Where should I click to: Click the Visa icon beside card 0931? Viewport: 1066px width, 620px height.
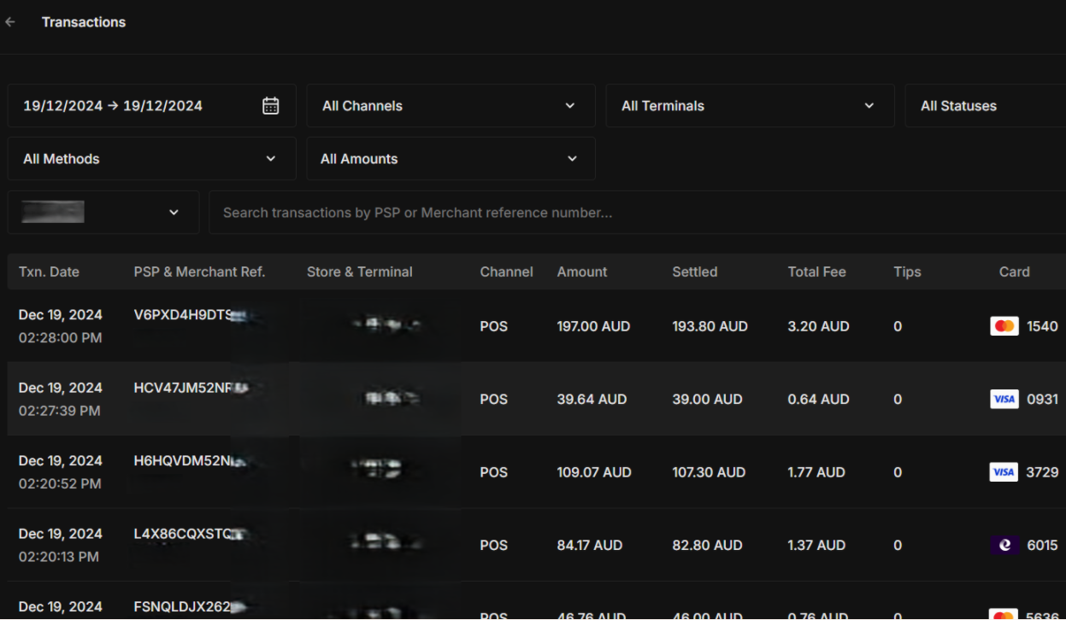click(x=1004, y=399)
